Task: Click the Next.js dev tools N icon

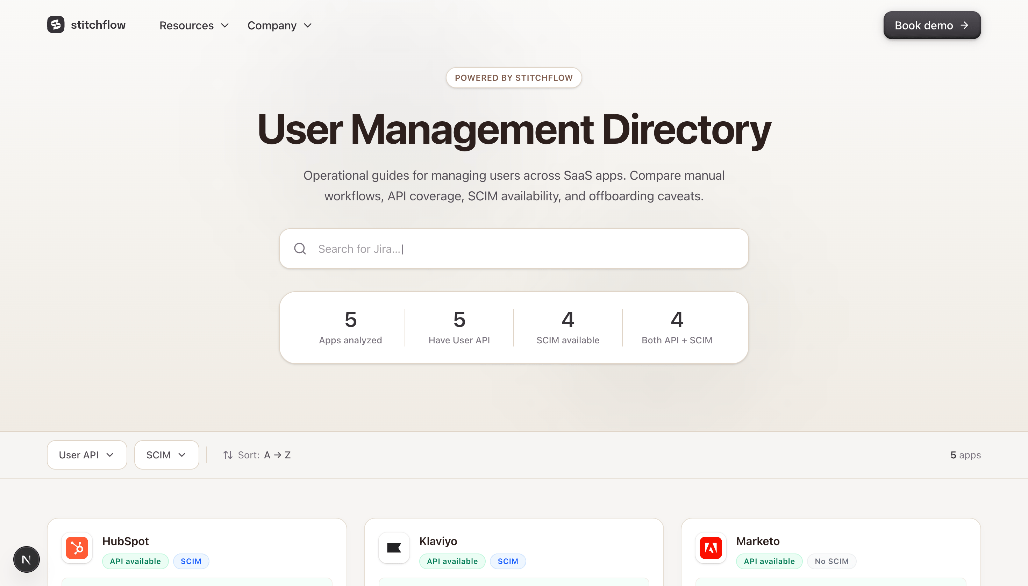Action: click(27, 559)
